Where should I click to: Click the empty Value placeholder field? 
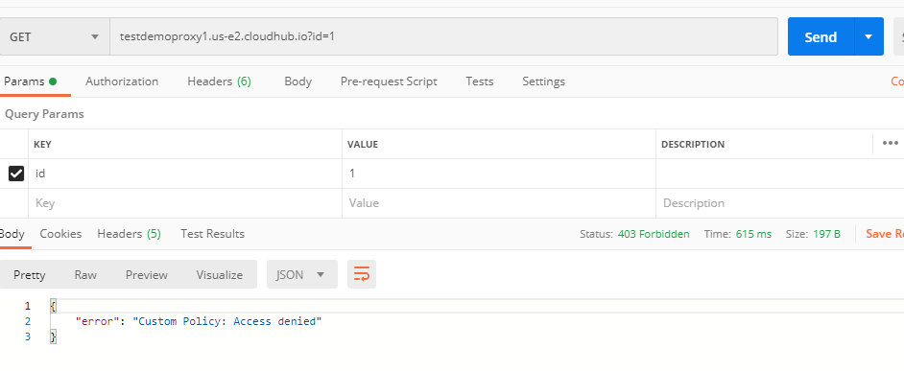[499, 203]
